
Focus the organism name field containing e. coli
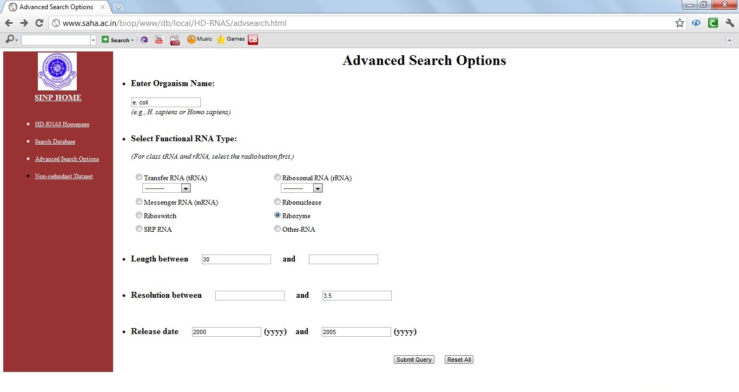[166, 102]
